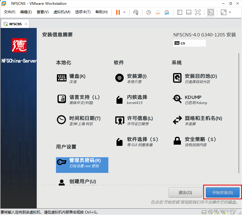
Task: Open the 编辑(E) menu
Action: coord(26,12)
